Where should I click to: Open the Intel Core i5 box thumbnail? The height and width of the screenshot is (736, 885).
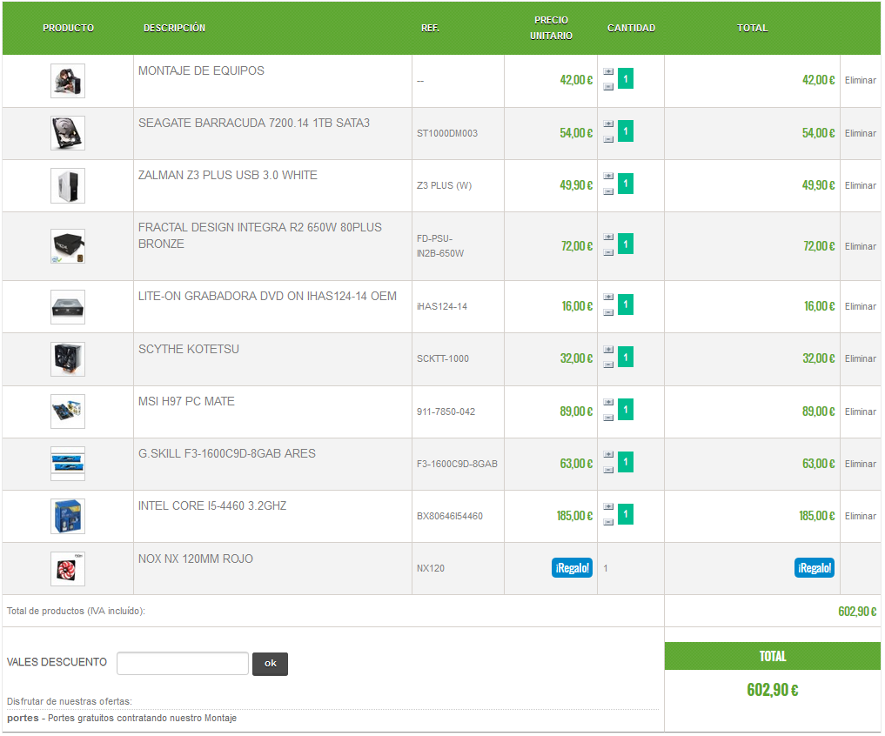click(x=68, y=517)
